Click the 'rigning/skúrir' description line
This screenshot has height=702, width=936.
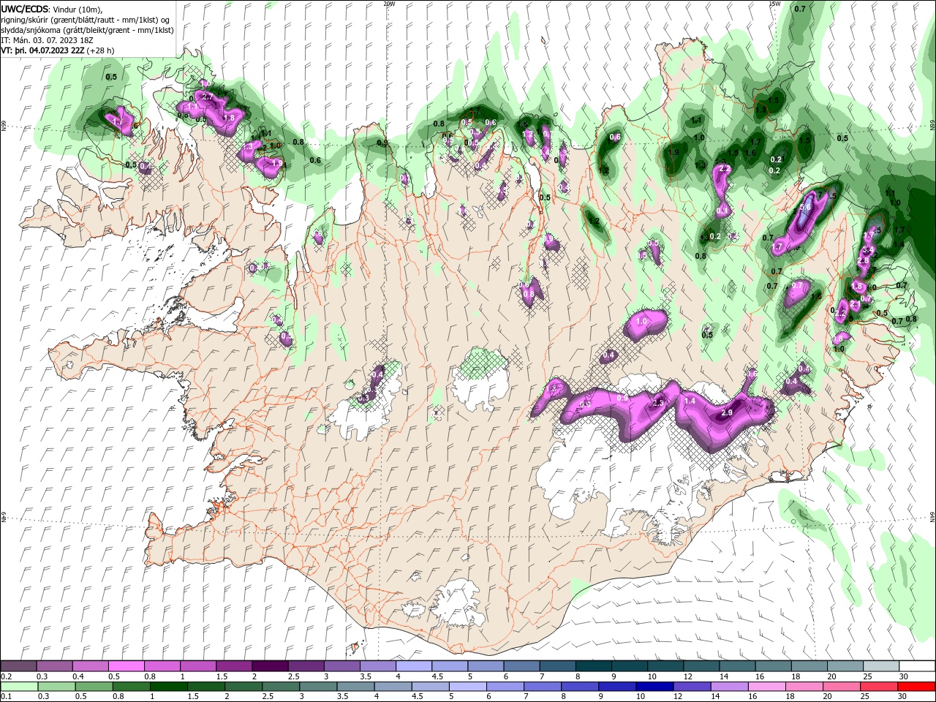pyautogui.click(x=85, y=19)
